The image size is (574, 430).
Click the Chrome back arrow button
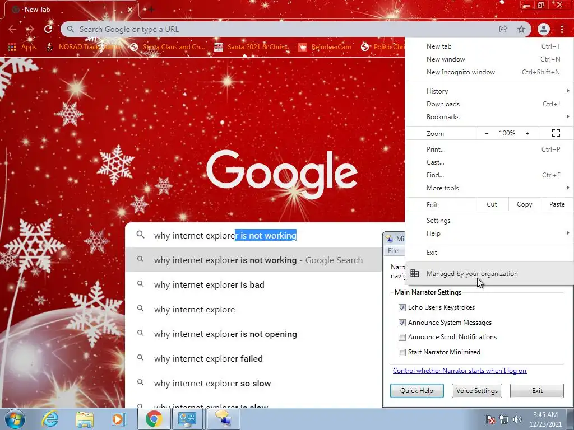point(12,29)
